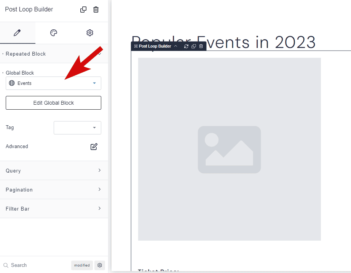The height and width of the screenshot is (273, 351).
Task: Click the move handle icon on canvas toolbar
Action: pyautogui.click(x=136, y=46)
